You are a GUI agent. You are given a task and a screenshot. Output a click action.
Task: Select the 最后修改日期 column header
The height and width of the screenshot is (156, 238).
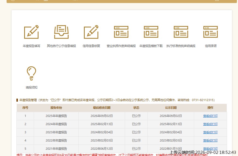pos(102,108)
